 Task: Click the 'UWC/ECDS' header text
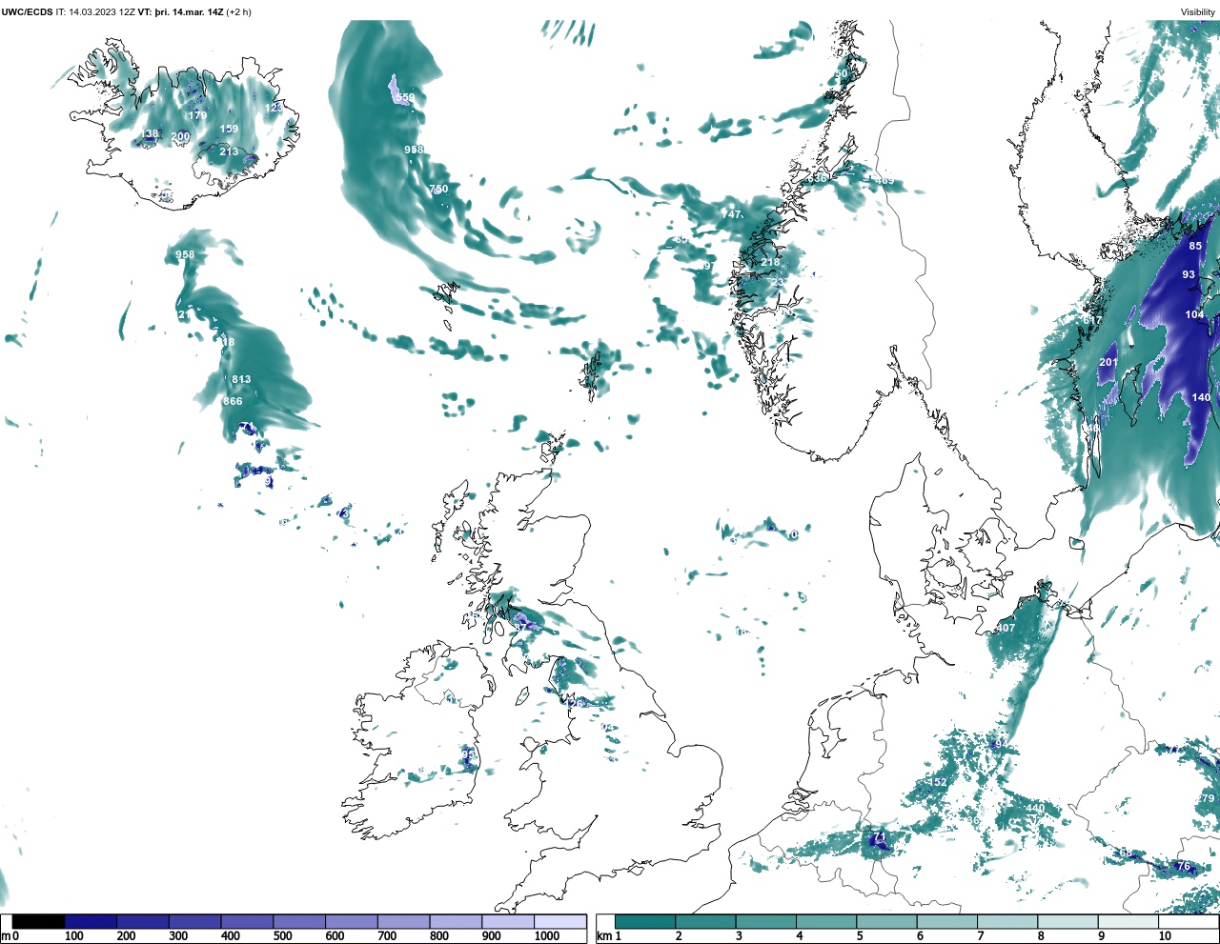pos(27,12)
